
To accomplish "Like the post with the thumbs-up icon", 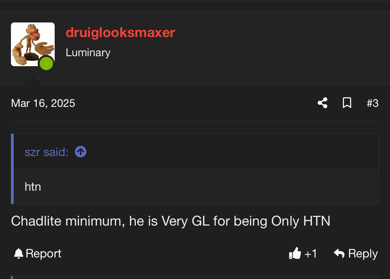I will coord(295,253).
